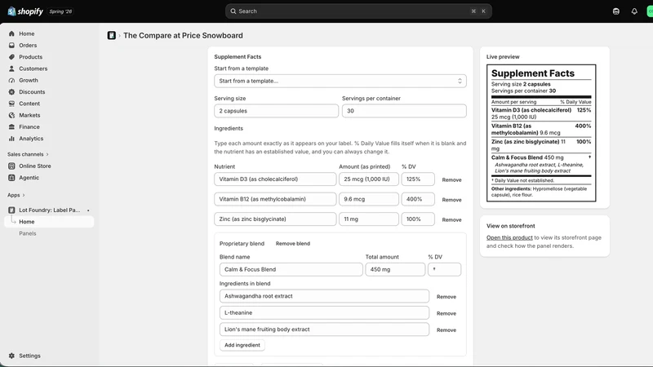Click the app icon in breadcrumb
The image size is (653, 367).
click(112, 35)
